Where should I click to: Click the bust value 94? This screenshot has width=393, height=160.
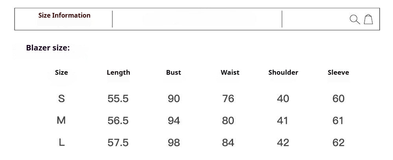(174, 120)
